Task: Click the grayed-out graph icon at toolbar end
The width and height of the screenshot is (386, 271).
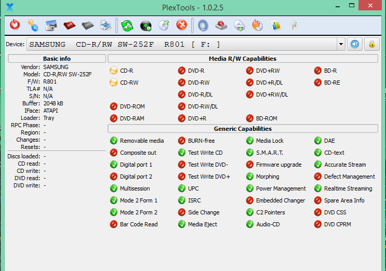Action: [x=294, y=25]
